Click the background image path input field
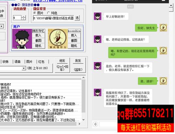Screen dimensions: 175x134 pos(54,18)
